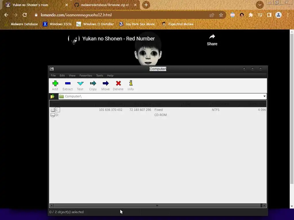Open the Edit menu

click(62, 76)
